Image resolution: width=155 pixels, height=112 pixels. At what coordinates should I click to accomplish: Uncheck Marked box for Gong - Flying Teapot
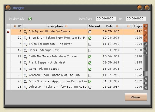coord(90,69)
